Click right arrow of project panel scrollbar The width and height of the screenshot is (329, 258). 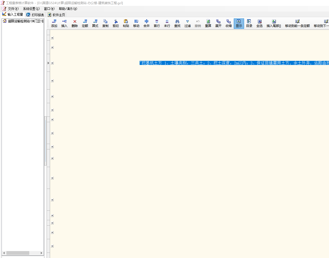tap(41, 253)
